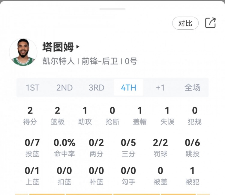Show the 全场 full game stats tab
The height and width of the screenshot is (195, 225).
click(x=192, y=88)
